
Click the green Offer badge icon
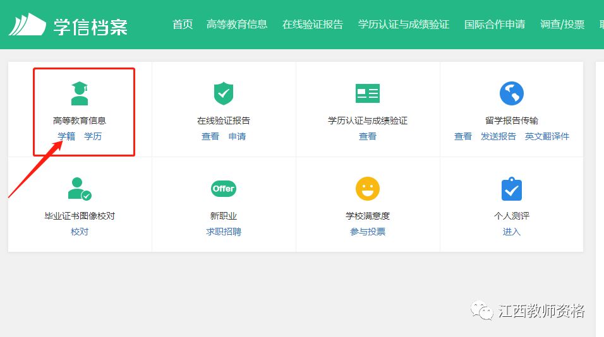coord(224,189)
